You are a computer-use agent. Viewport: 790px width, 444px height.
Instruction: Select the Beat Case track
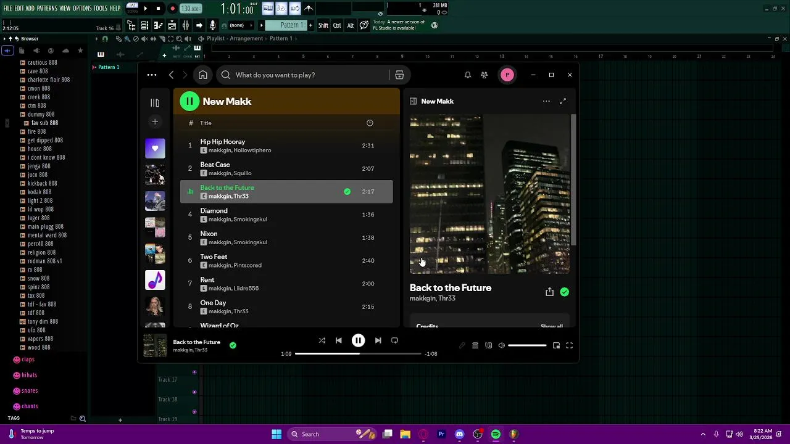coord(286,168)
